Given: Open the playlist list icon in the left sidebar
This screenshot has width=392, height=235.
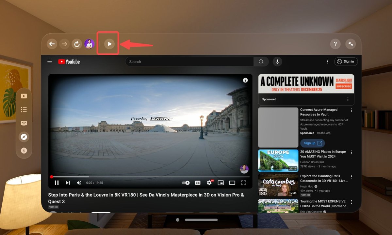Looking at the screenshot, I should [x=24, y=110].
